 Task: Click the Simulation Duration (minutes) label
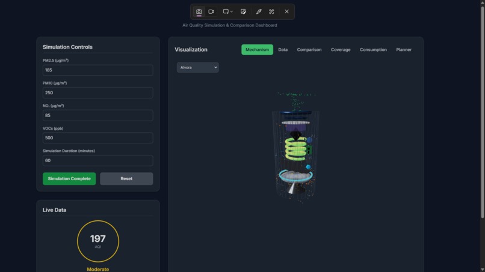click(69, 151)
